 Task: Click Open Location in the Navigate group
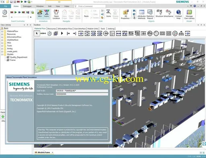(x=56, y=14)
